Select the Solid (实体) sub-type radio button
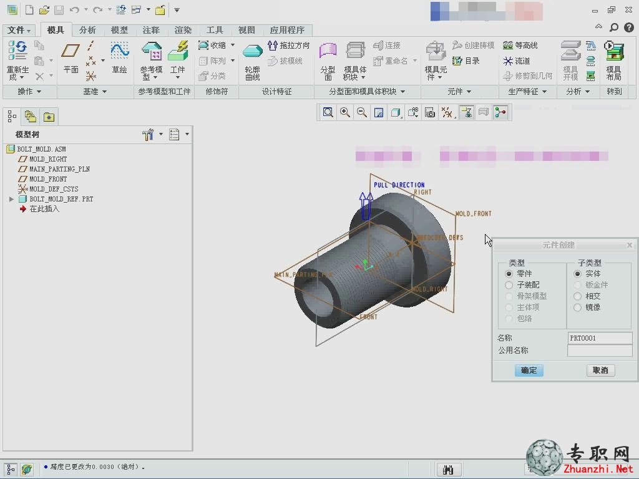639x479 pixels. click(x=577, y=274)
